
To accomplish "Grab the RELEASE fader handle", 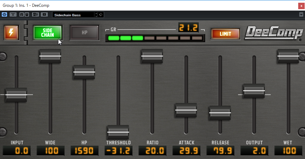I will [220, 113].
